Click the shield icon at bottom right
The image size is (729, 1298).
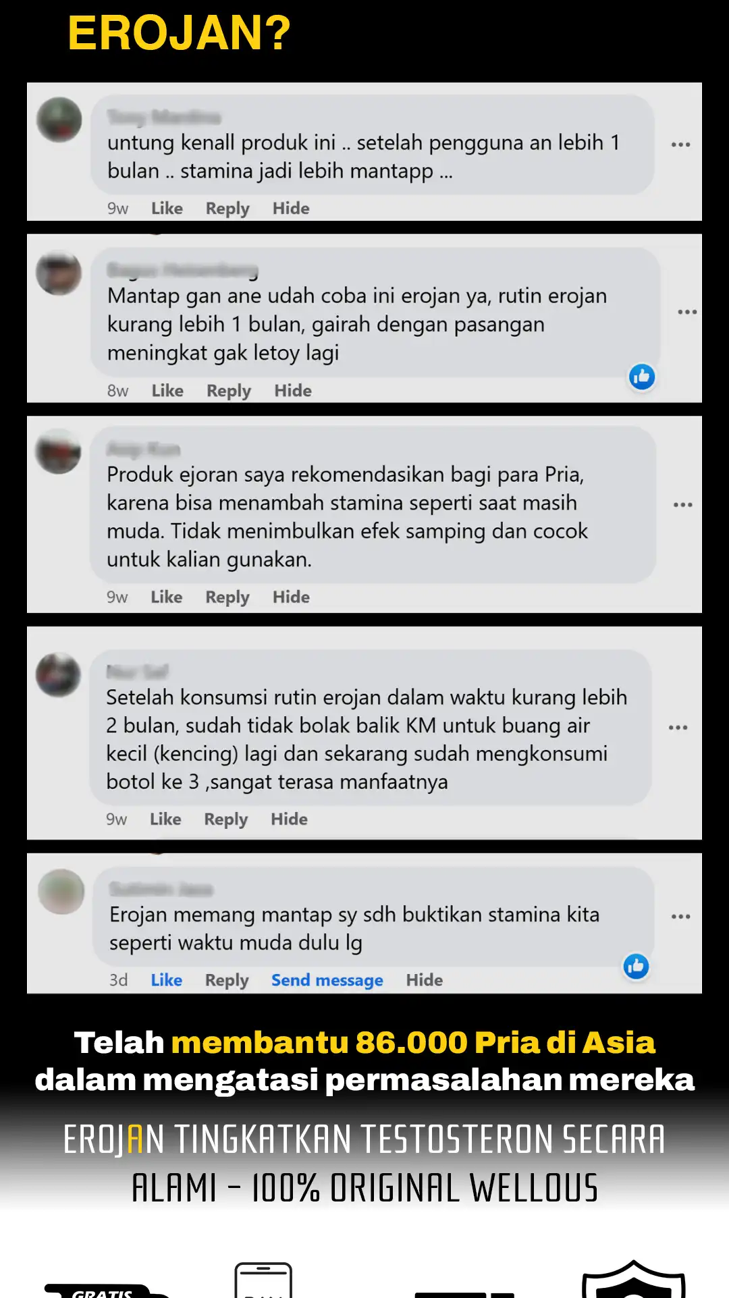pos(633,1279)
